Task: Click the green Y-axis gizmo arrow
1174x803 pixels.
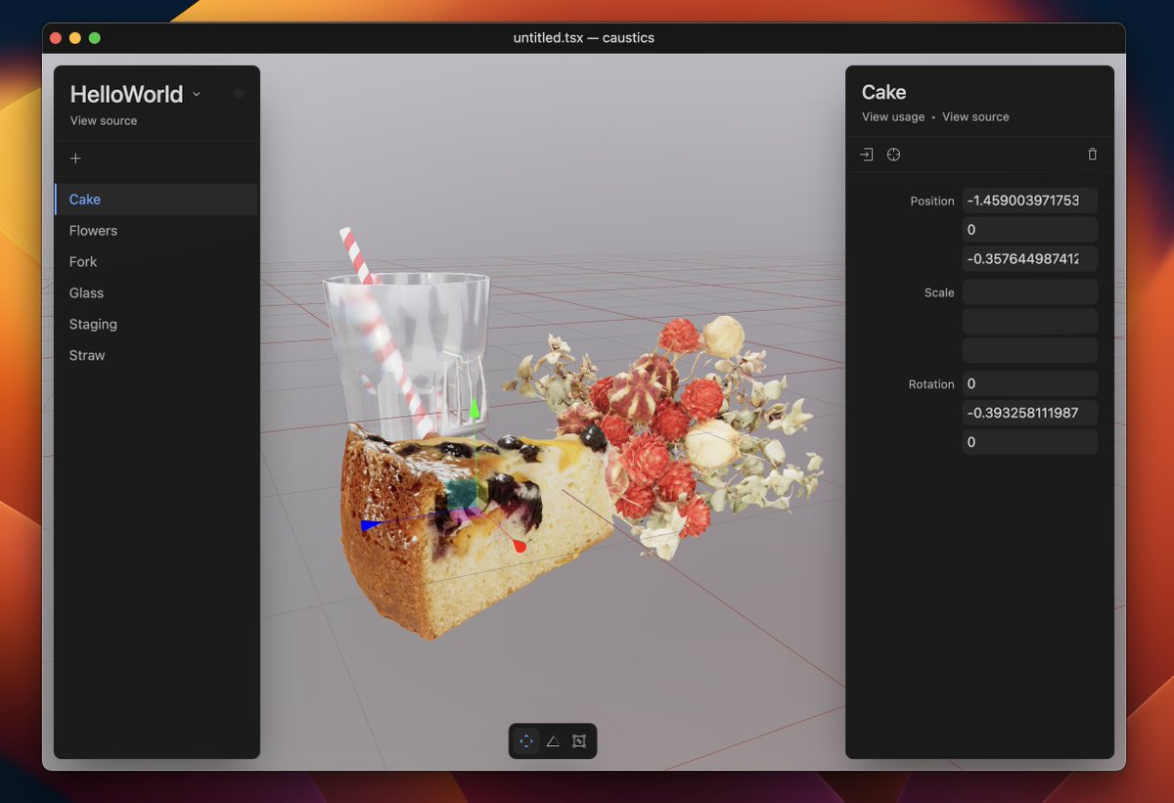Action: pos(474,408)
